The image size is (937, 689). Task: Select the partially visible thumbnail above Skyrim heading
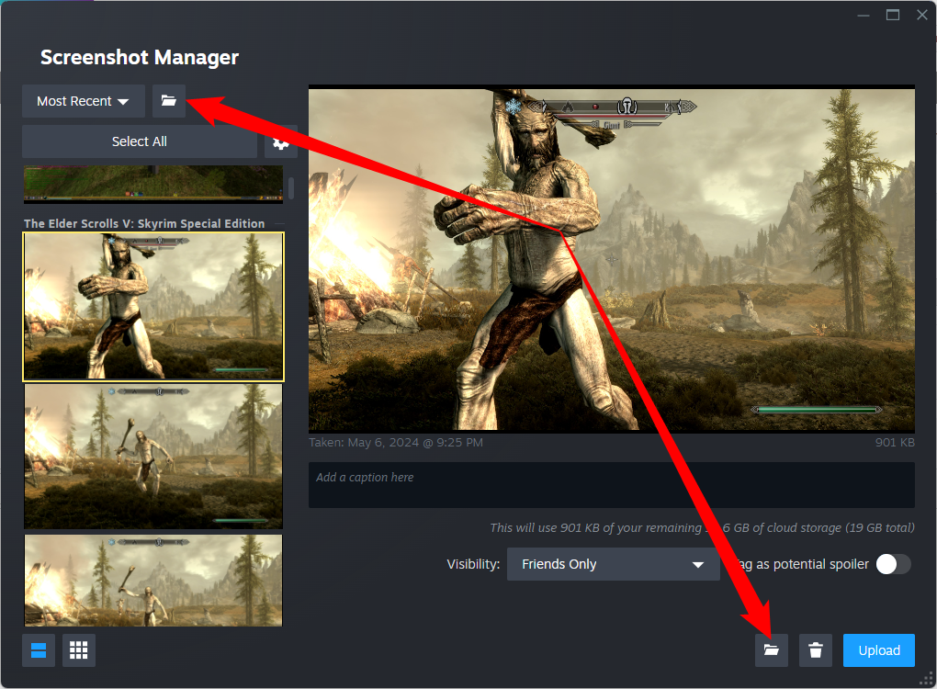(x=153, y=184)
